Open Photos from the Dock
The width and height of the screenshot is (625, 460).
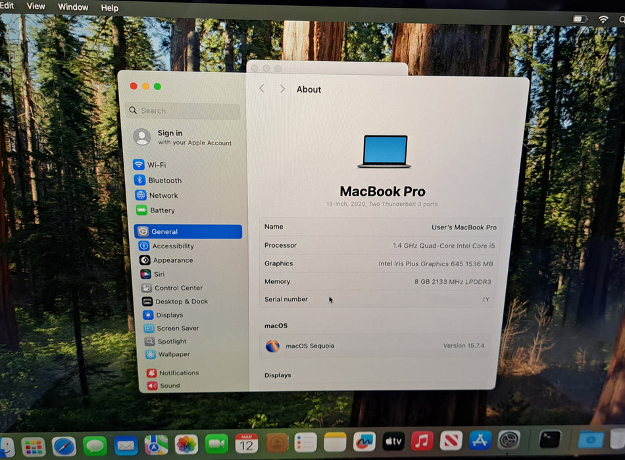coord(186,444)
